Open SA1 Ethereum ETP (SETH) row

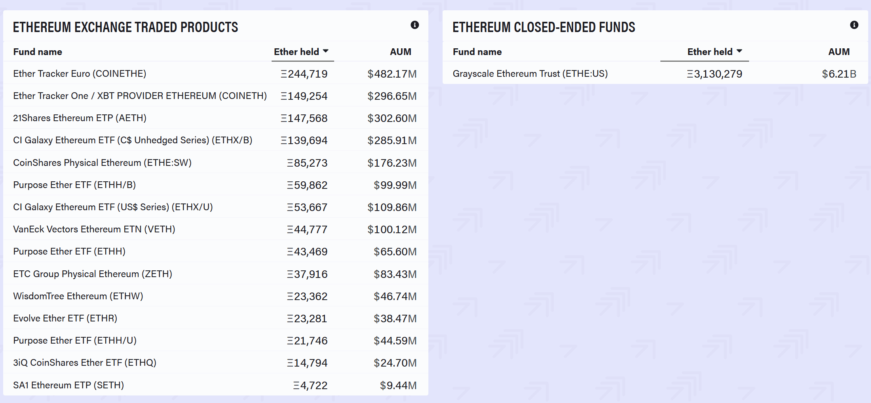point(68,385)
